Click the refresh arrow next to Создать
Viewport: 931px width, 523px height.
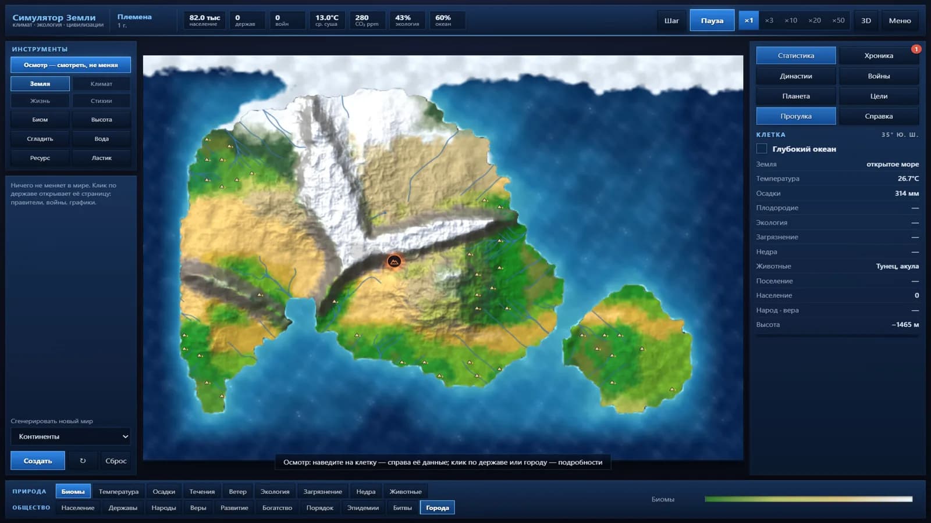[83, 461]
